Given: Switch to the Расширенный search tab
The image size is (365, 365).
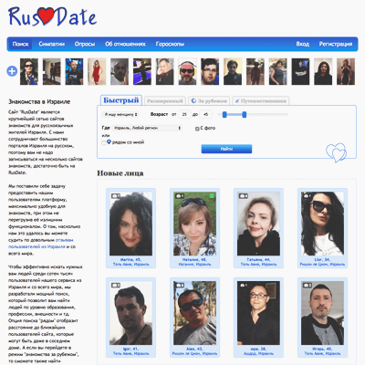Looking at the screenshot, I should click(164, 100).
